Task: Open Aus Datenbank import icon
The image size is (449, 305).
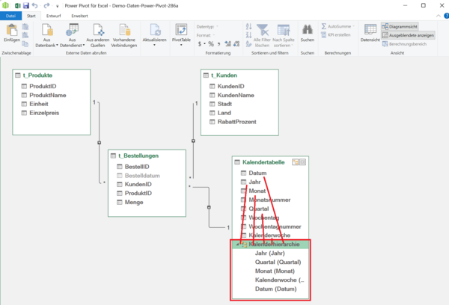Action: [46, 31]
